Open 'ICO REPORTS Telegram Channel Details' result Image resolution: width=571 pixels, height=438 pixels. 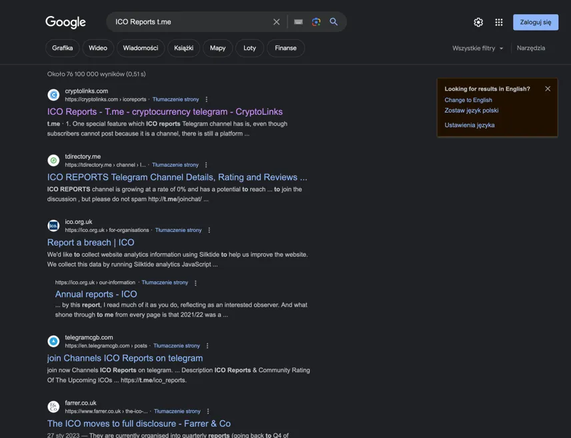tap(177, 177)
